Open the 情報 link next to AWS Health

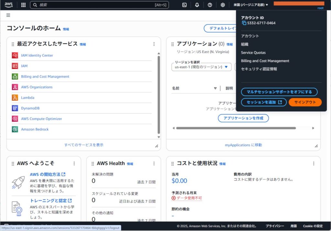[x=130, y=164]
